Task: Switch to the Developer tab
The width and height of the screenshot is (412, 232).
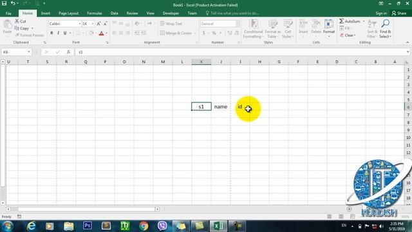Action: 171,13
